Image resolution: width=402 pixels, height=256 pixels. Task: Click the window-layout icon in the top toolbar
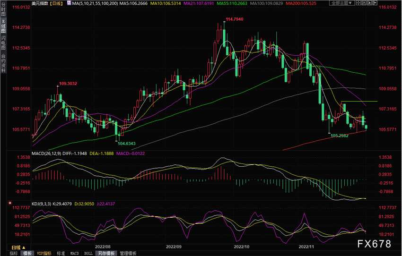[364, 3]
